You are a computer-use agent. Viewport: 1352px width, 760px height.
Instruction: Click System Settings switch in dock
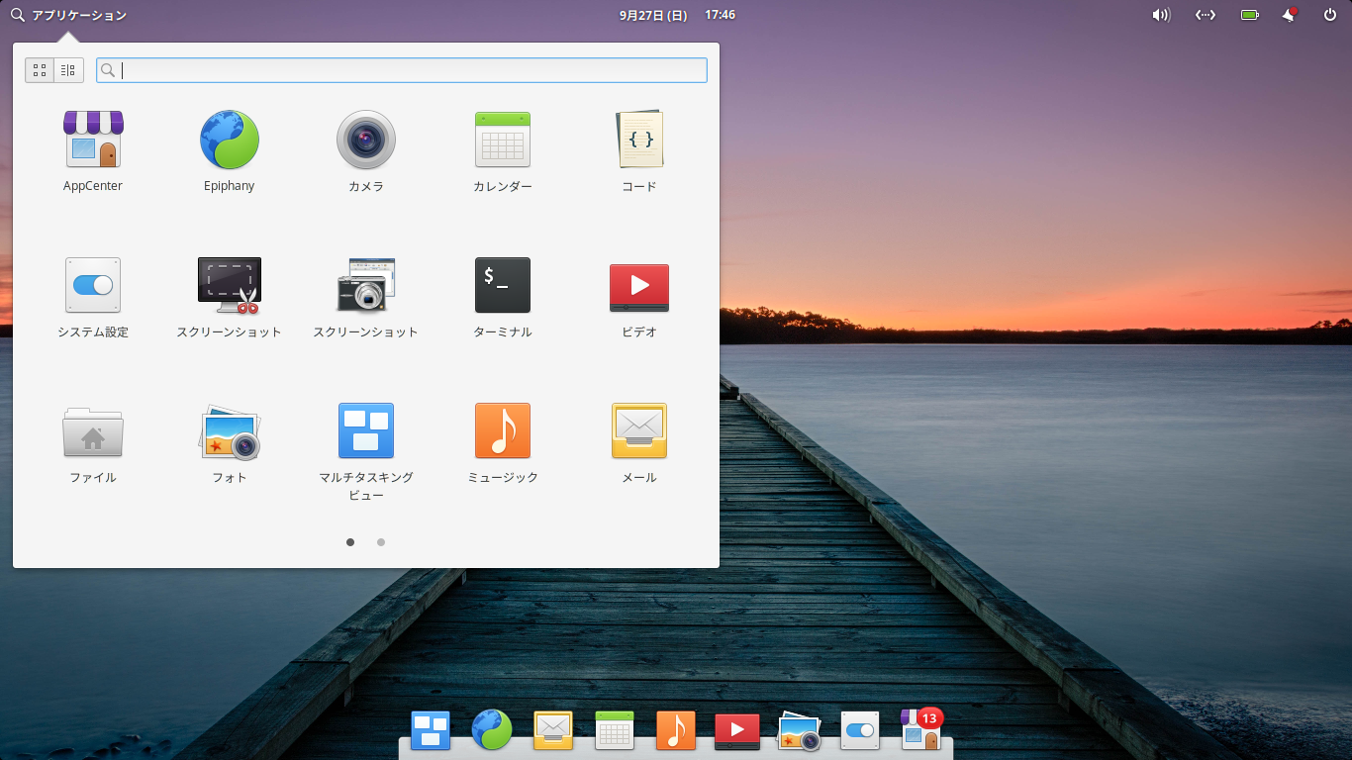[x=860, y=730]
